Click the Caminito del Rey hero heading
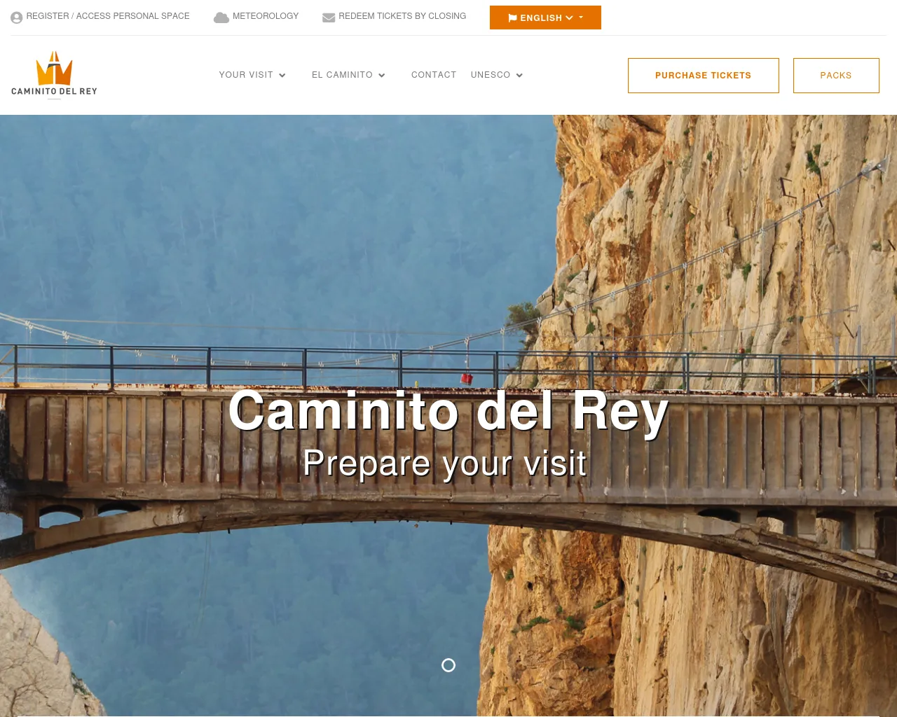 tap(448, 411)
